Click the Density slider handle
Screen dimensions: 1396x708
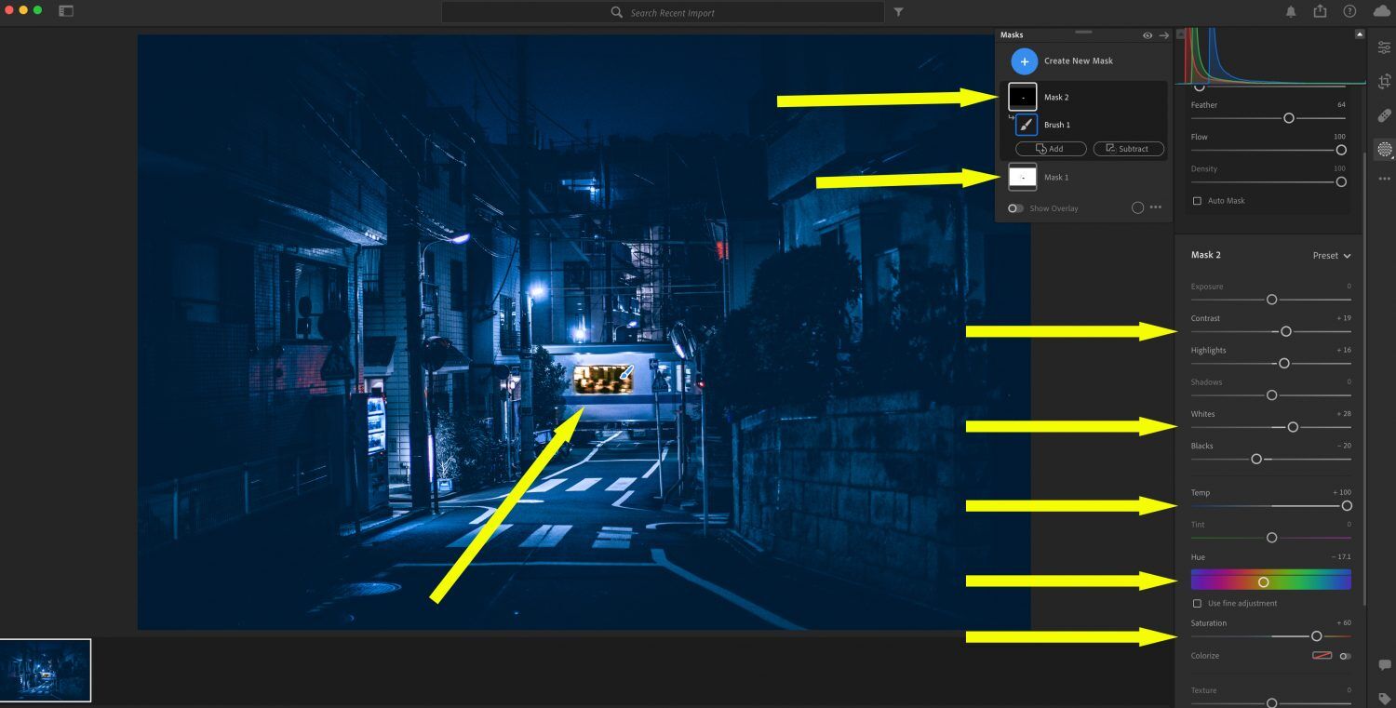(x=1341, y=182)
